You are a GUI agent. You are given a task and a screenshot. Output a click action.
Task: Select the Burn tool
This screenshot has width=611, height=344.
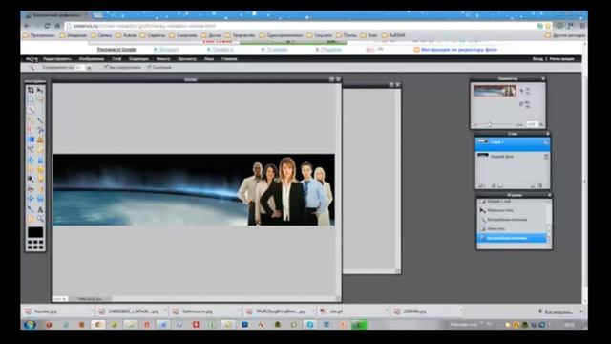(x=40, y=179)
